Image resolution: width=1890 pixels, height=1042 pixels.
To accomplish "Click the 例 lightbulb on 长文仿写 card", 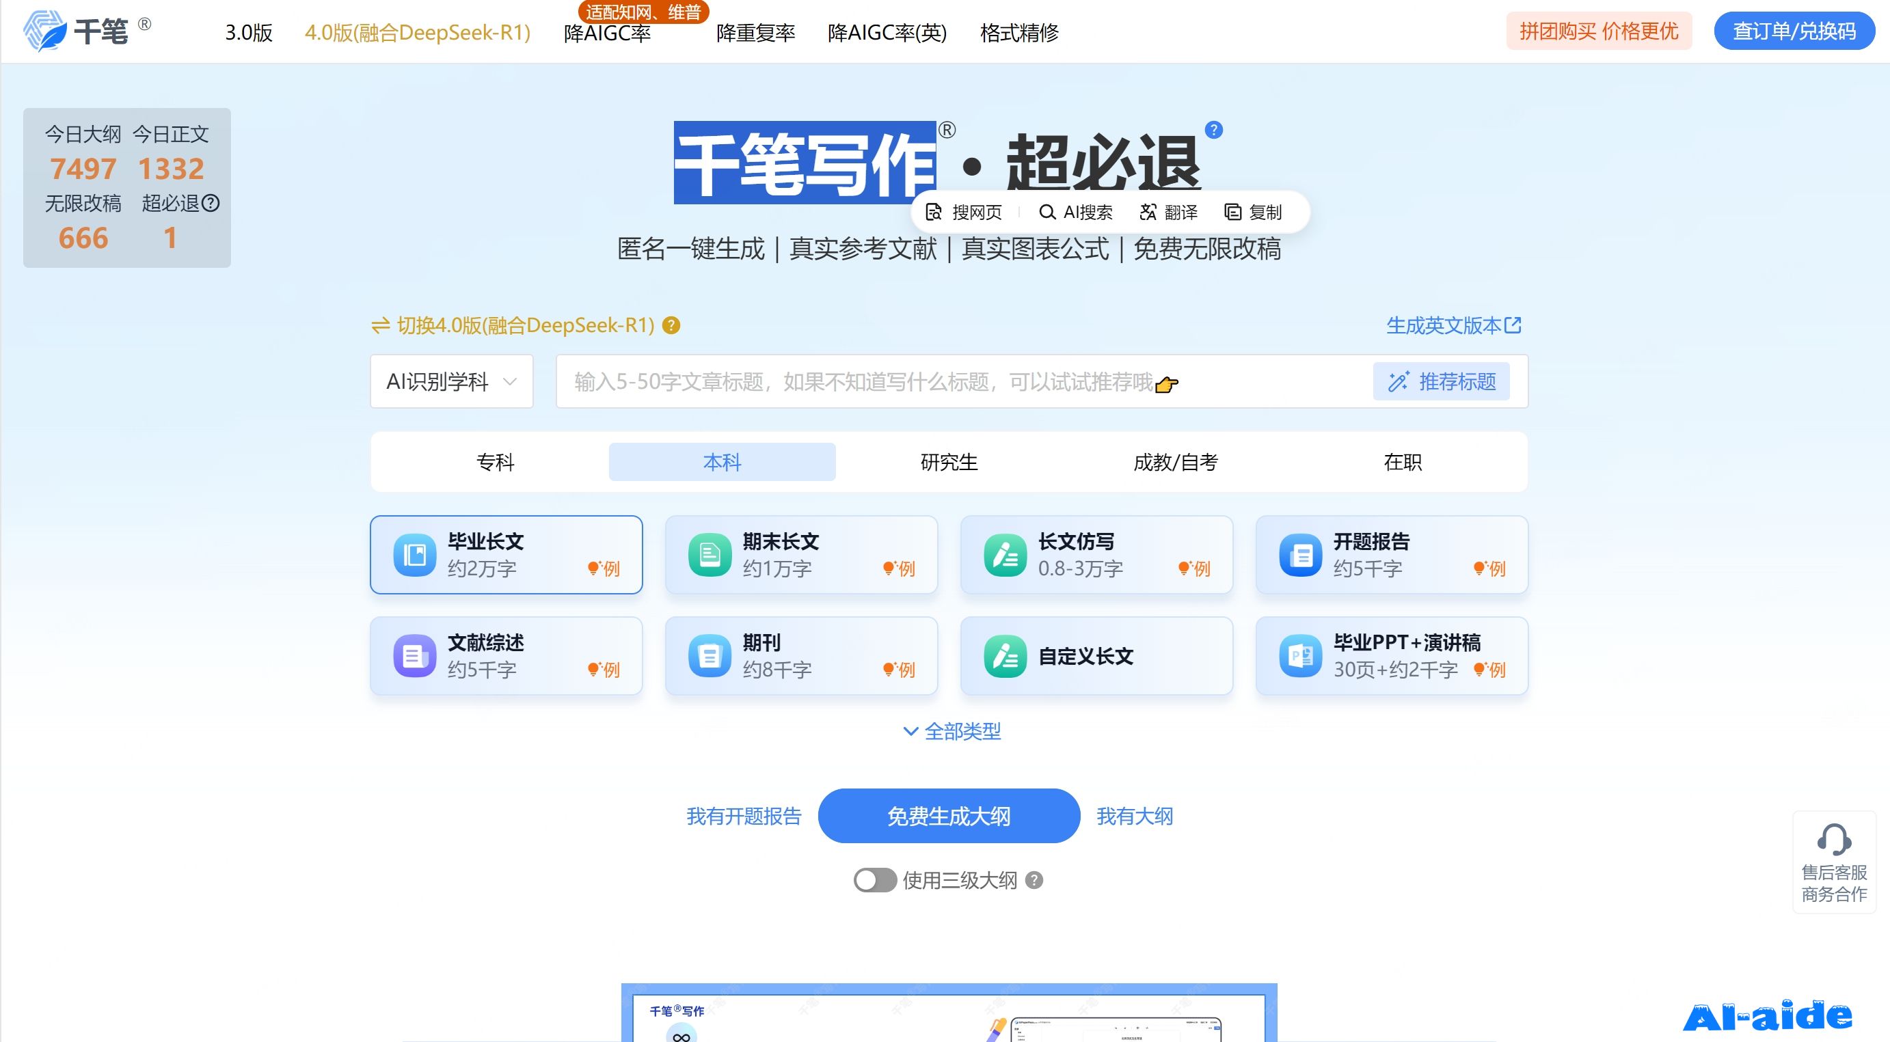I will pyautogui.click(x=1194, y=568).
